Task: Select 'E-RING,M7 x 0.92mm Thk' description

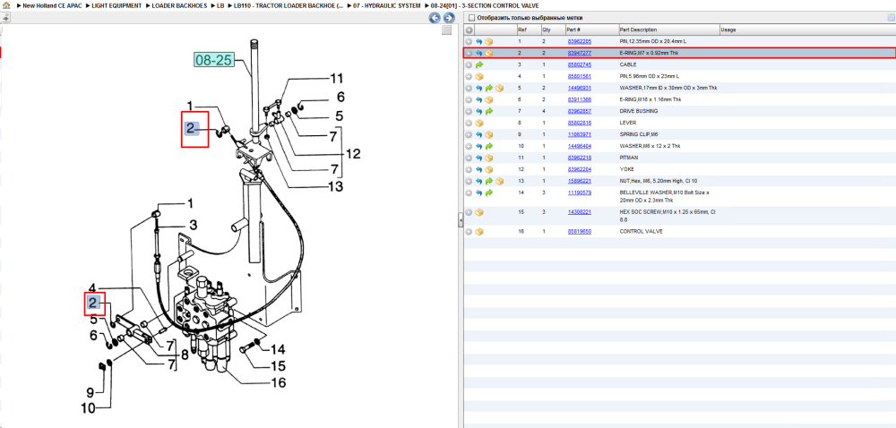Action: (649, 53)
